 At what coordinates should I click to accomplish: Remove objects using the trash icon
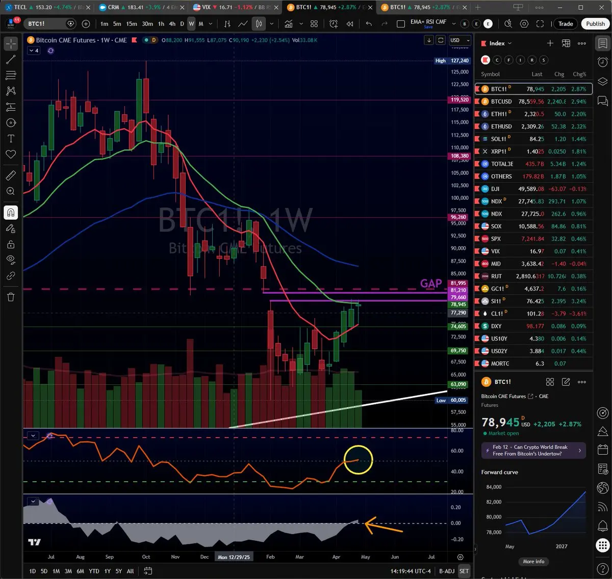pyautogui.click(x=11, y=297)
